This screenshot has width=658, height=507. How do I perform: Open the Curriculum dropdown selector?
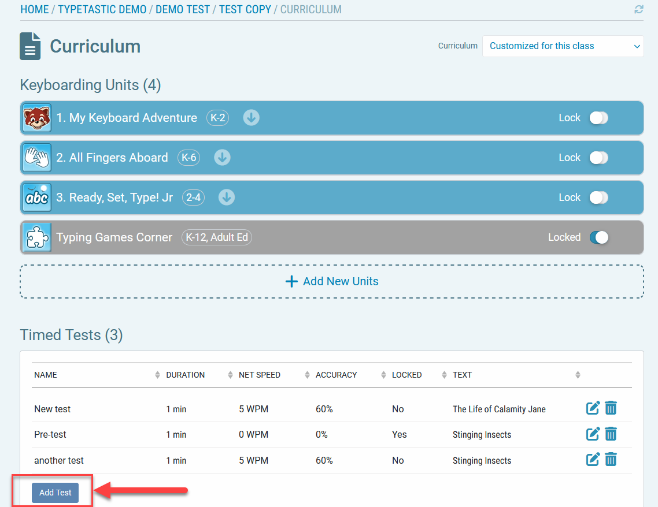[x=563, y=46]
